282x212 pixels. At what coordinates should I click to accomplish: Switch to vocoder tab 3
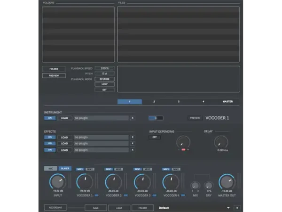tap(179, 102)
